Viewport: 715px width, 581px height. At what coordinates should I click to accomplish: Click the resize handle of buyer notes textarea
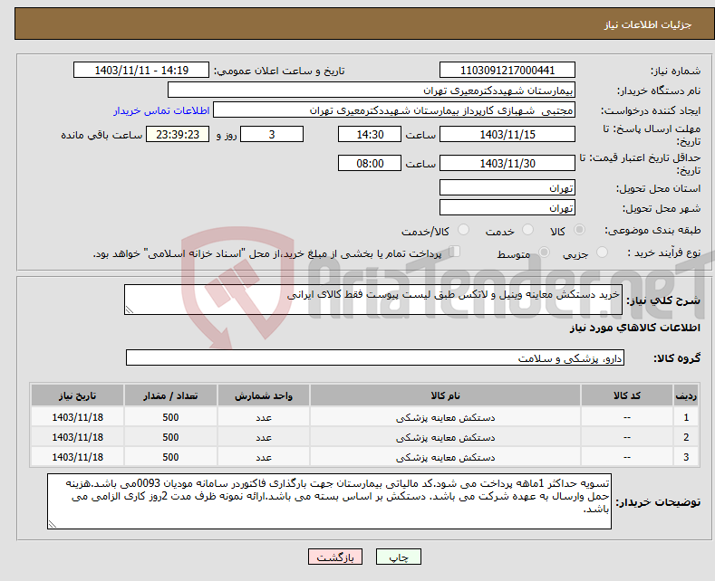53,525
